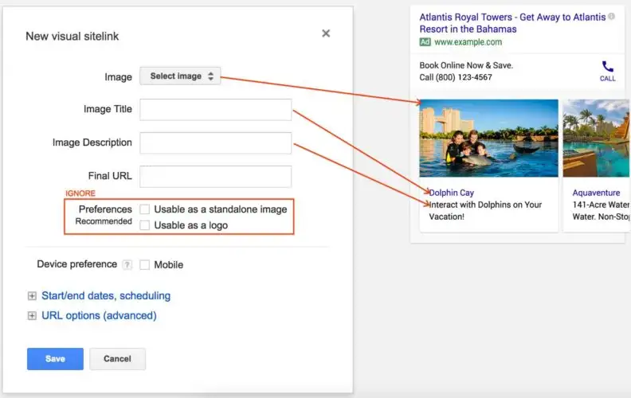
Task: Enable Usable as a standalone image
Action: point(144,209)
